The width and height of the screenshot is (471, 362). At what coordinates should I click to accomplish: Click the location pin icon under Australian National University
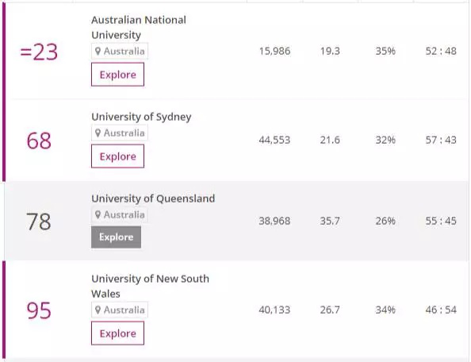98,51
